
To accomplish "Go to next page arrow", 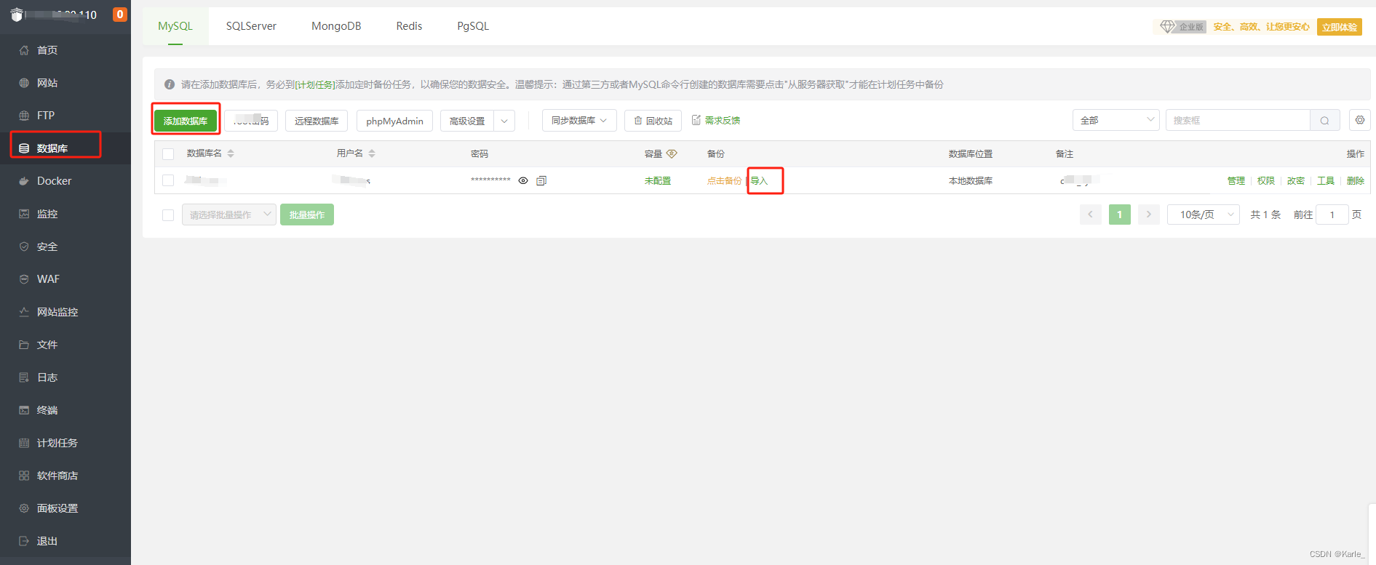I will pos(1149,215).
